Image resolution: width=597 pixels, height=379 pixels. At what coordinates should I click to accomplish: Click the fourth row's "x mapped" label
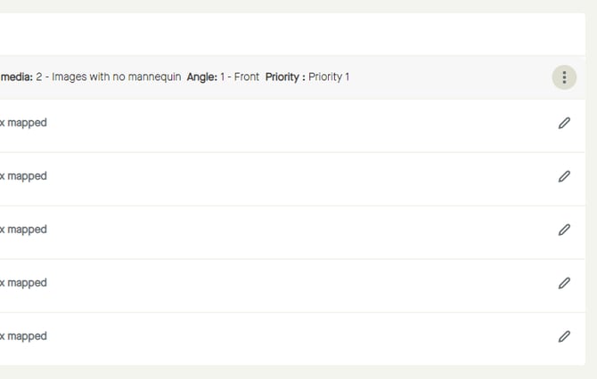pos(23,283)
